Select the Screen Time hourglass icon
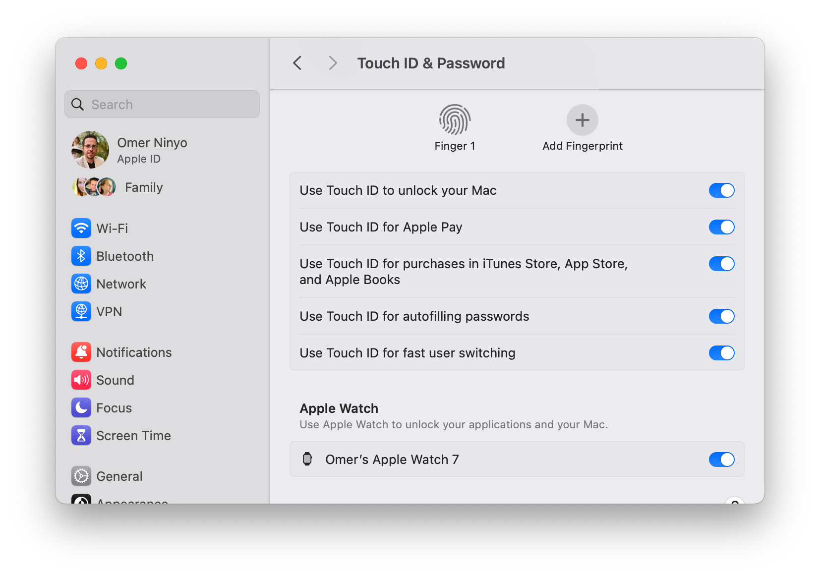The height and width of the screenshot is (577, 820). coord(81,435)
